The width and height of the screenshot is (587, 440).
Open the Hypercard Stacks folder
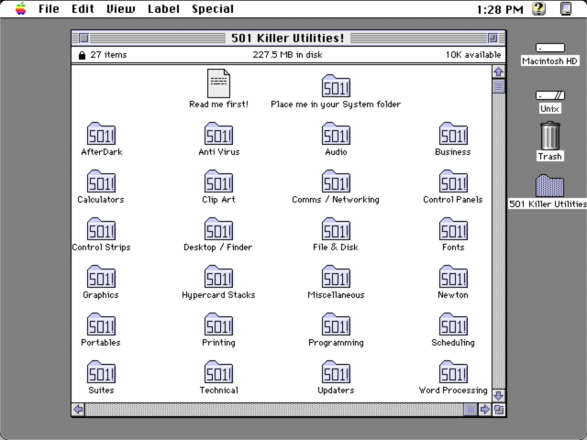(x=218, y=277)
